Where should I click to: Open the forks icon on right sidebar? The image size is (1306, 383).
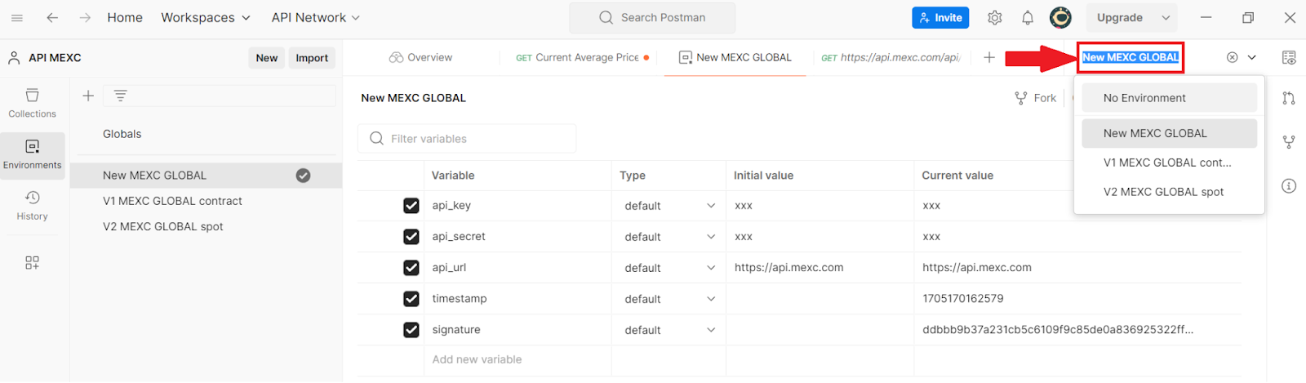[1289, 142]
